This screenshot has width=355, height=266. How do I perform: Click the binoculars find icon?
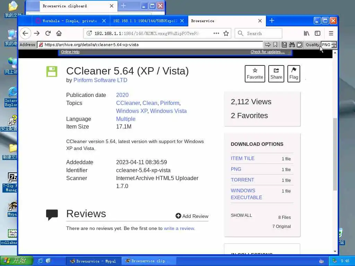(292, 45)
